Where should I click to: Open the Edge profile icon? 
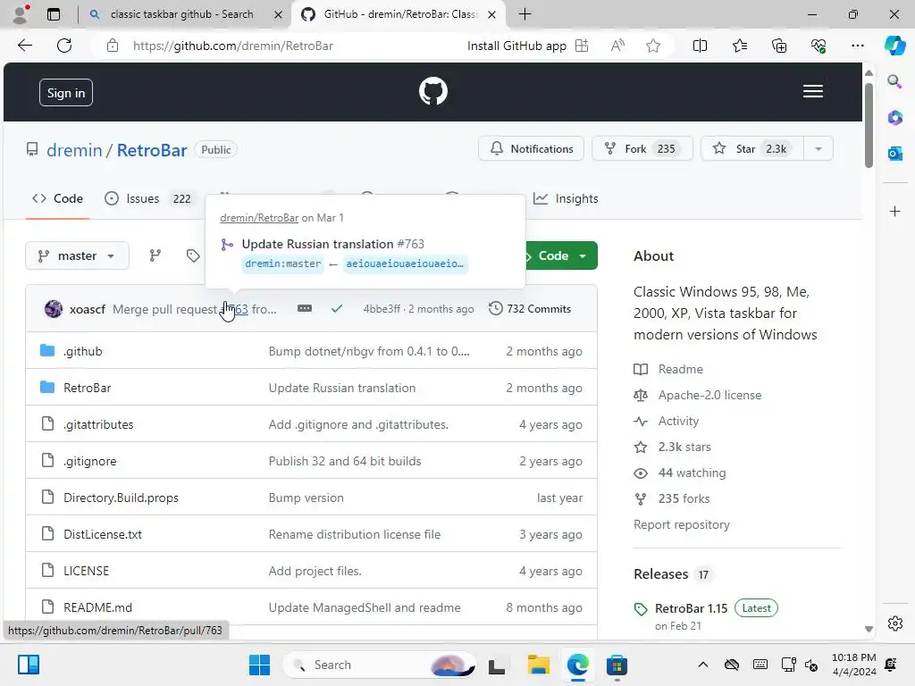click(x=21, y=14)
